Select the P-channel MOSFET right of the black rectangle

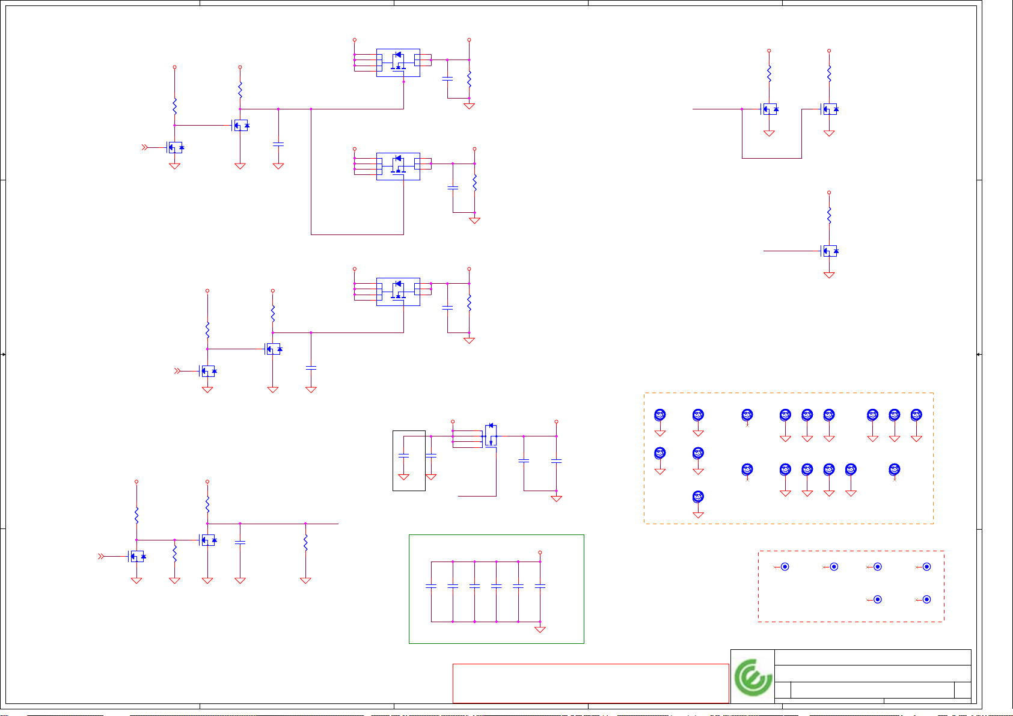click(x=491, y=435)
